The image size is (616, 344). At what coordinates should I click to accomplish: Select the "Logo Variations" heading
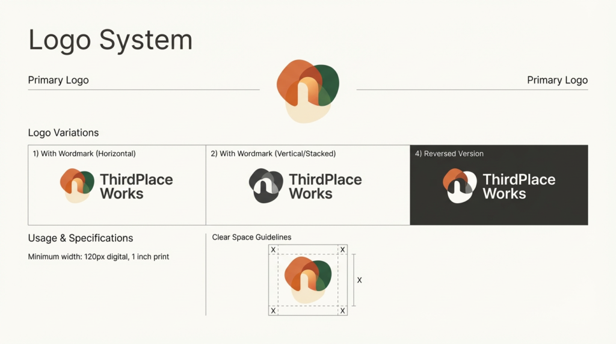coord(63,132)
